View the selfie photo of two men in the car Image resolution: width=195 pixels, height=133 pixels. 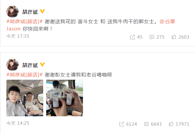pyautogui.click(x=25, y=98)
